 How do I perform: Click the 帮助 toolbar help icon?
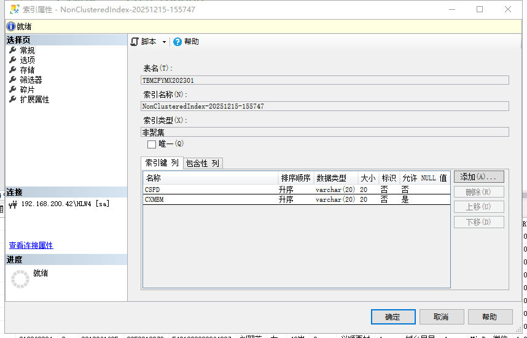[x=178, y=42]
